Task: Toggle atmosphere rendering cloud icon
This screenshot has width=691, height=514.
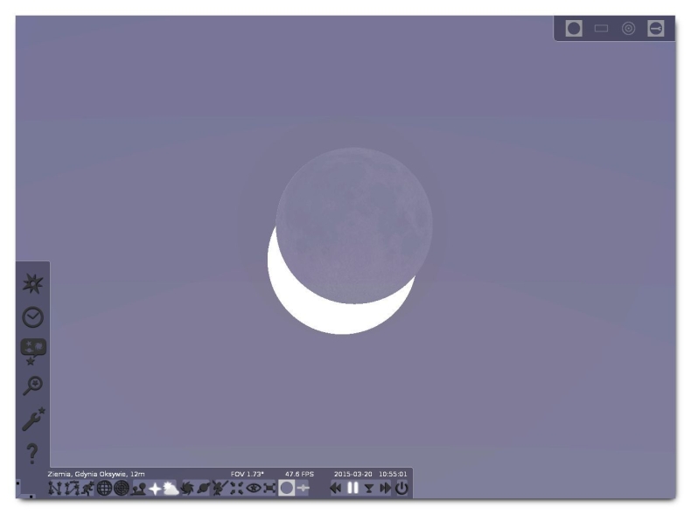Action: (x=169, y=490)
